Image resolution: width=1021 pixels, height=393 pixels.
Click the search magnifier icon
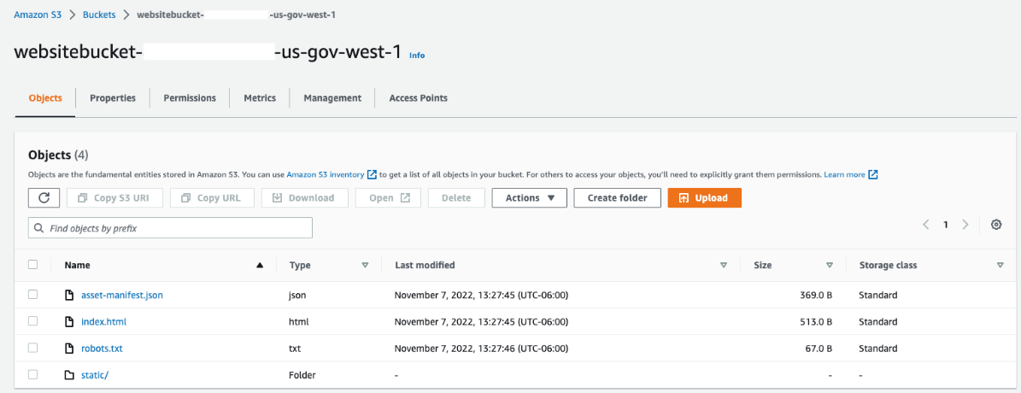tap(39, 228)
